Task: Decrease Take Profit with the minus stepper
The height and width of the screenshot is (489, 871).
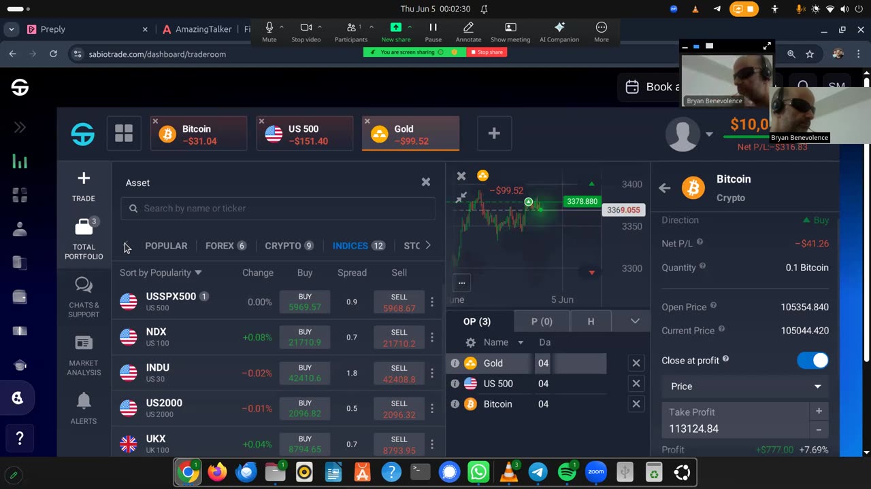Action: pyautogui.click(x=819, y=429)
